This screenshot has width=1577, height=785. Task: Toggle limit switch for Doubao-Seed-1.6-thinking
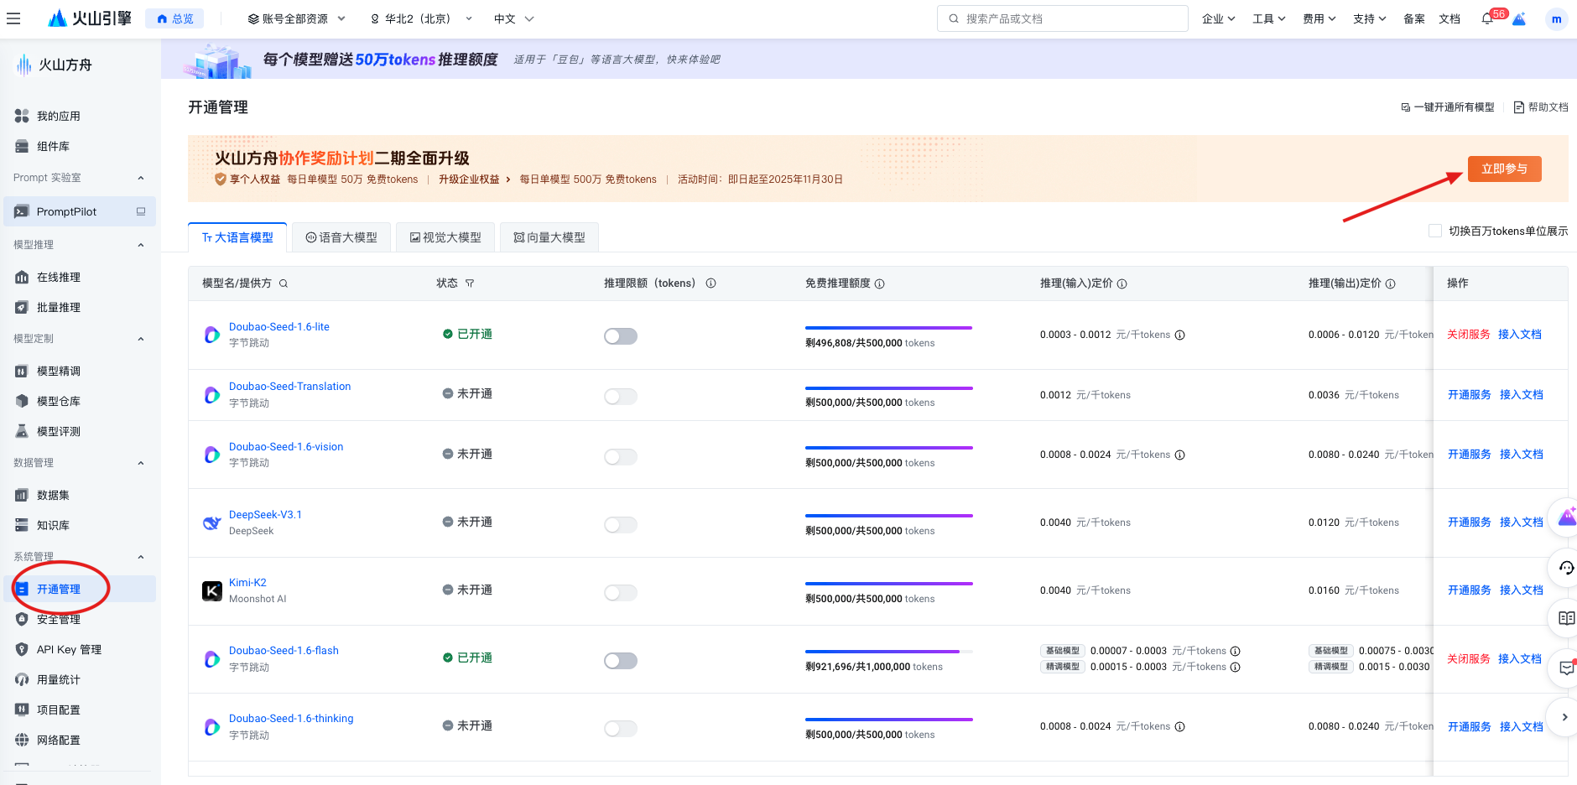pos(621,728)
